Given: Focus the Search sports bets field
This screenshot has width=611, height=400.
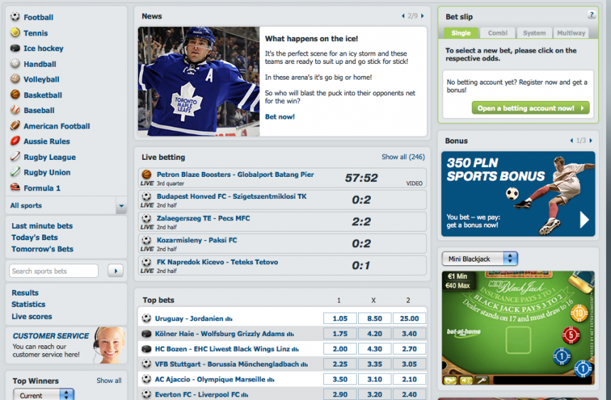Looking at the screenshot, I should click(x=54, y=271).
